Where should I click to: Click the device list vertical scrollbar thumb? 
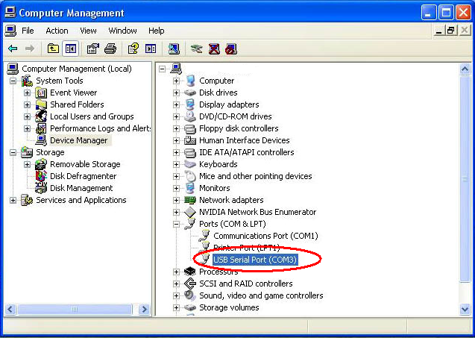(x=465, y=179)
